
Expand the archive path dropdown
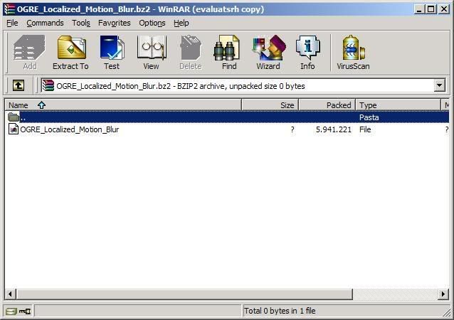(x=440, y=85)
